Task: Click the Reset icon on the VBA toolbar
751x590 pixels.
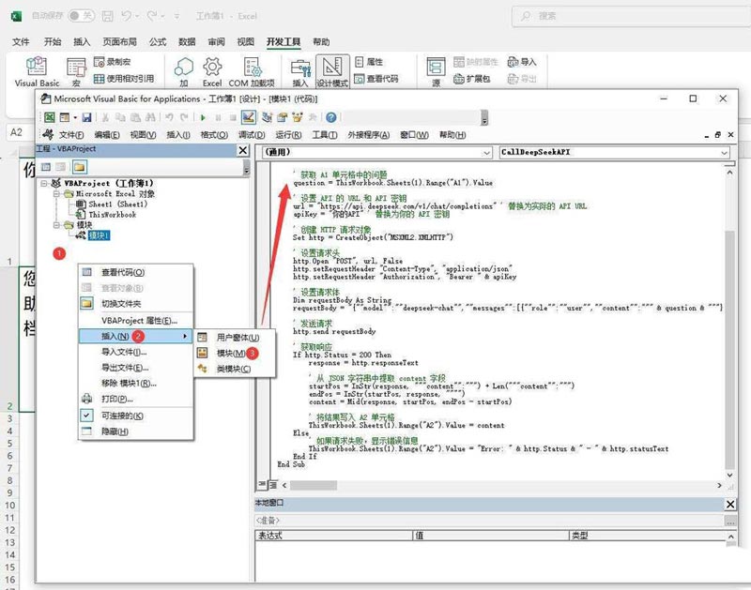Action: (x=232, y=116)
